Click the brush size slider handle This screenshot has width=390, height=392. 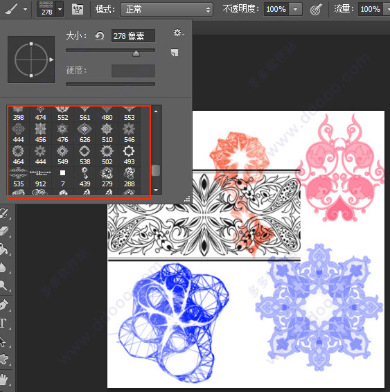136,53
